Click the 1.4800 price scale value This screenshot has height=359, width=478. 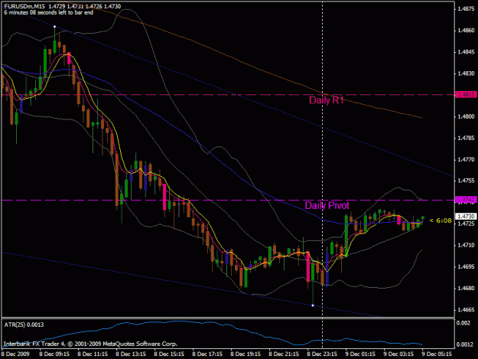coord(466,116)
